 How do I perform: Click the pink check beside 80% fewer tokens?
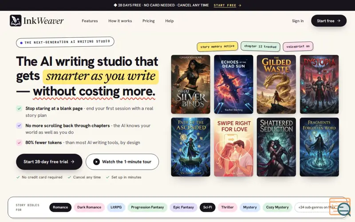tap(19, 143)
